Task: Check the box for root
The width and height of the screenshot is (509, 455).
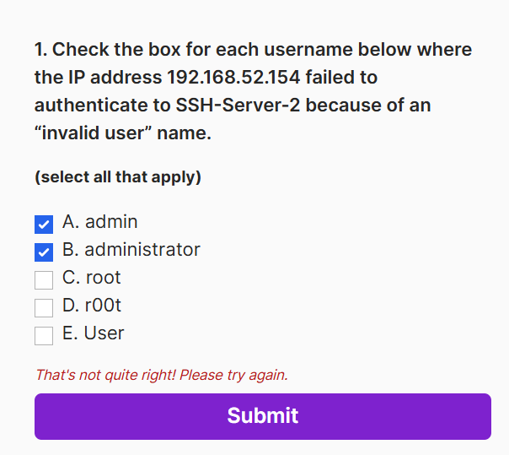Action: click(x=44, y=280)
